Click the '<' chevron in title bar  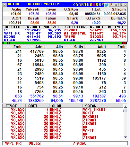tap(74, 5)
